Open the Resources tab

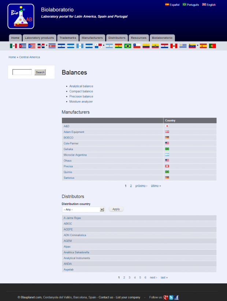click(x=138, y=38)
